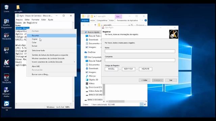Select OneDrive in Explorer sidebar
Image resolution: width=216 pixels, height=121 pixels.
point(90,52)
